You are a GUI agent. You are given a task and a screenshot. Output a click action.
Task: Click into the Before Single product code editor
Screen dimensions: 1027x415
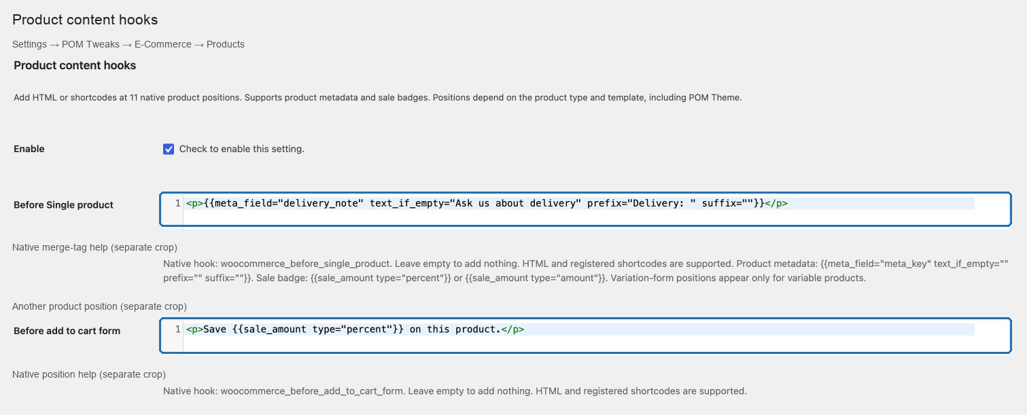coord(585,209)
